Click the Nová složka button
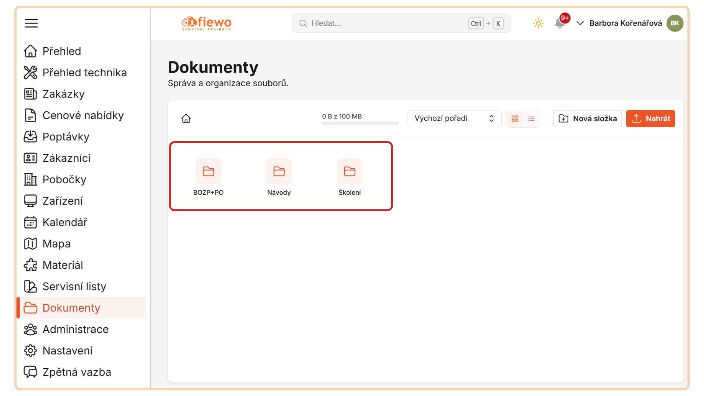The height and width of the screenshot is (396, 704). [x=587, y=118]
